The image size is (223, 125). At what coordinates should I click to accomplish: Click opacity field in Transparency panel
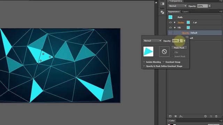(202, 6)
